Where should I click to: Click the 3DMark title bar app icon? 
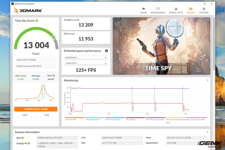pyautogui.click(x=13, y=4)
